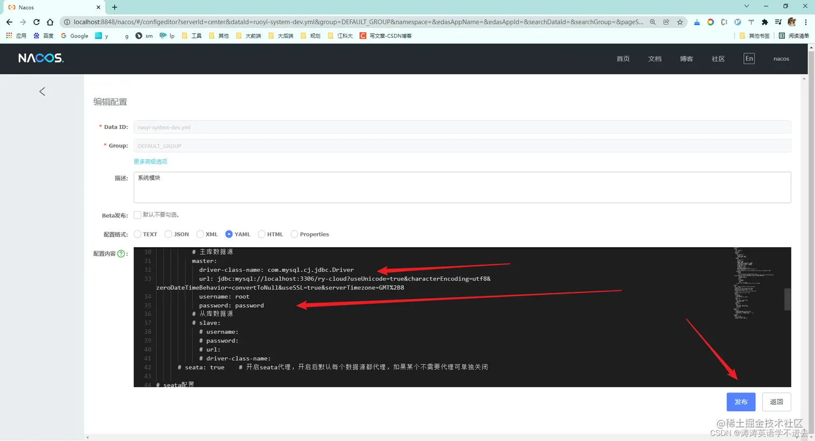Click the Data ID input field
Viewport: 815px width, 441px height.
(x=462, y=127)
